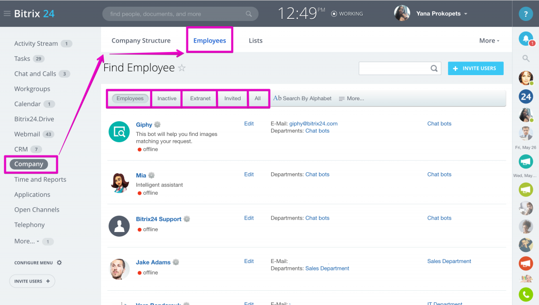Switch to Lists tab
Screen dimensions: 539x305
tap(255, 40)
